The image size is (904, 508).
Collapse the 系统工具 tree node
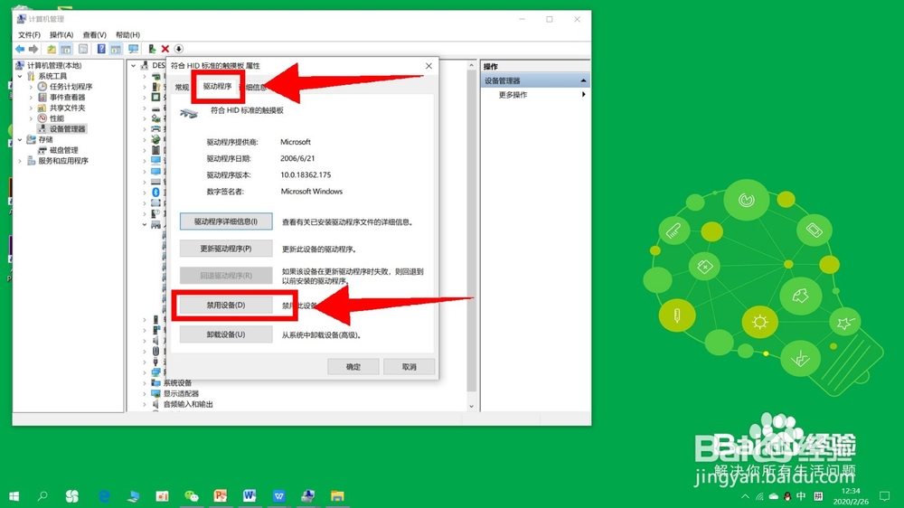(x=20, y=76)
